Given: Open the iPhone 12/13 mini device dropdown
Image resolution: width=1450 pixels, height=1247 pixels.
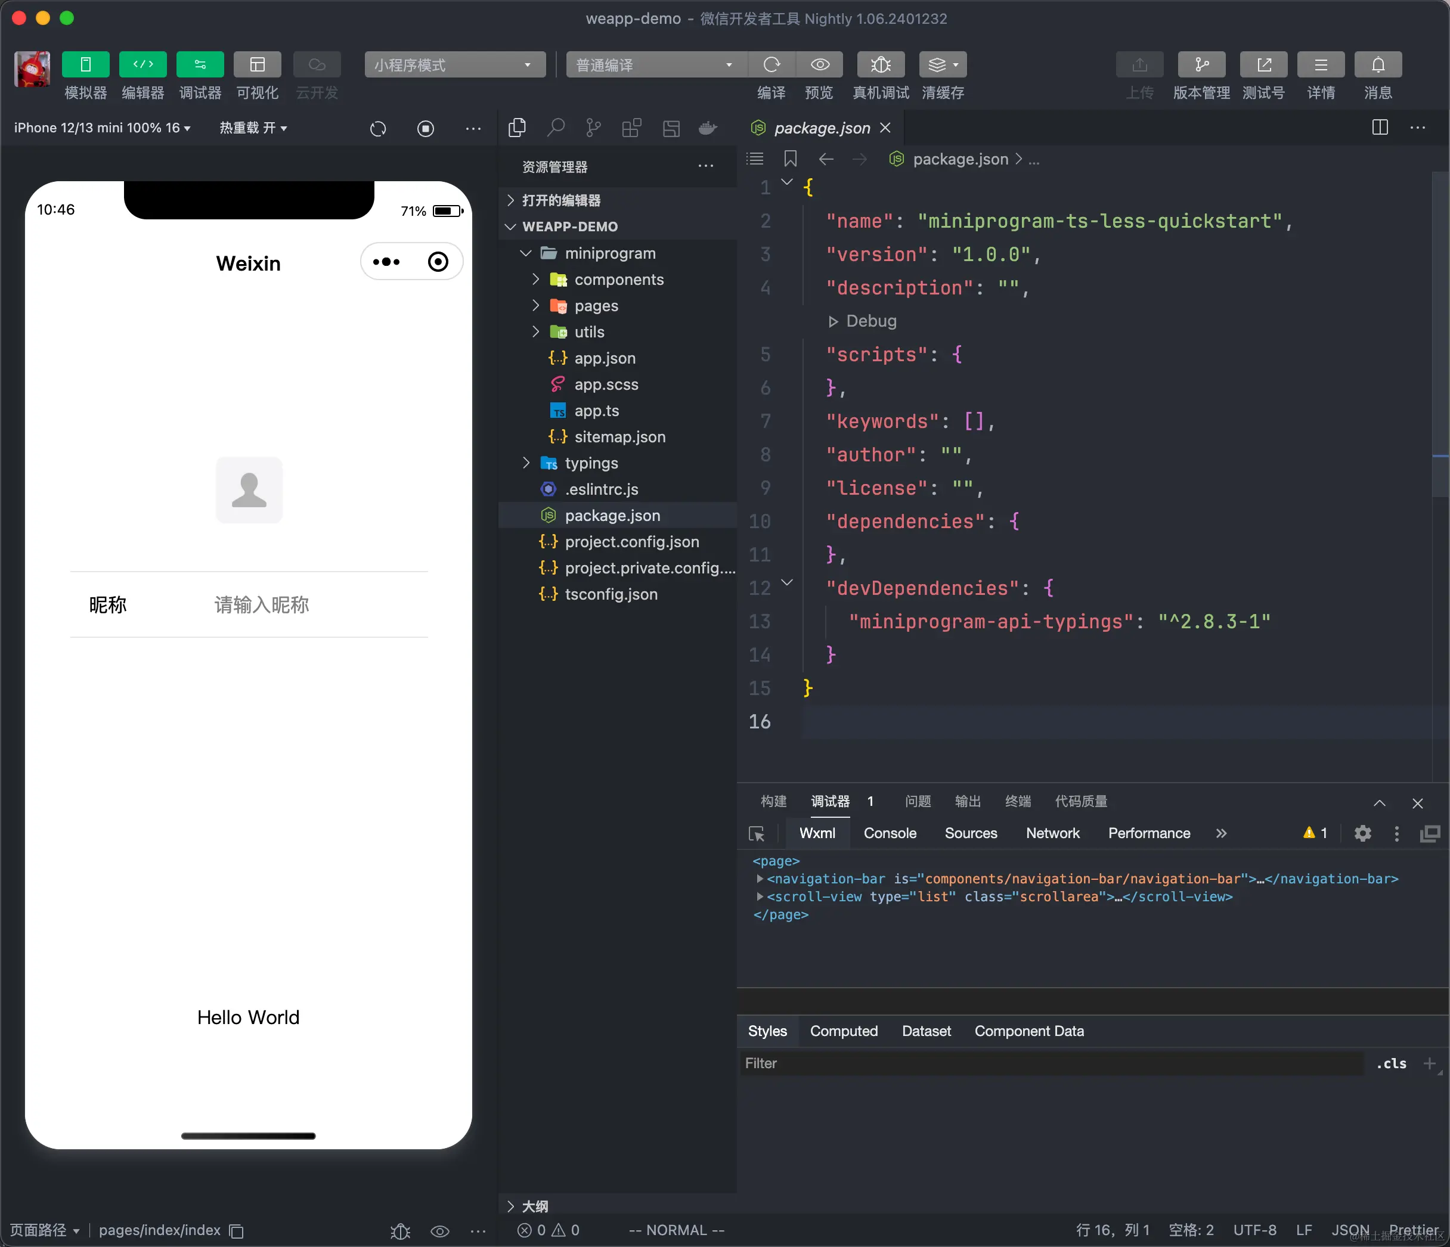Looking at the screenshot, I should click(102, 128).
